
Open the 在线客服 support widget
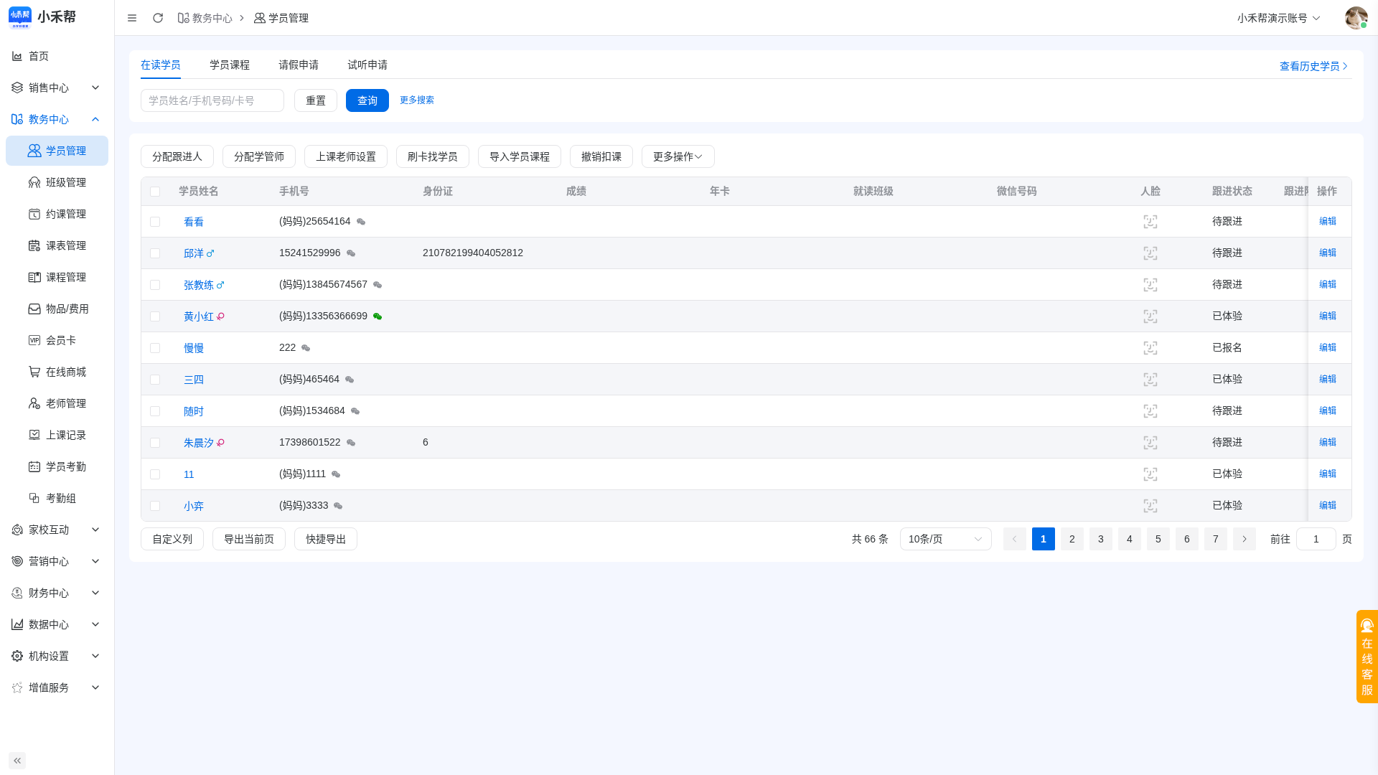pyautogui.click(x=1367, y=657)
